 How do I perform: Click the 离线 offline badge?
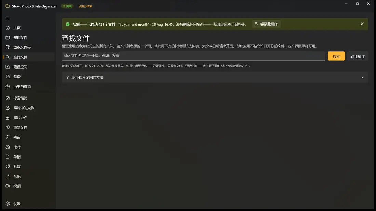pos(67,6)
